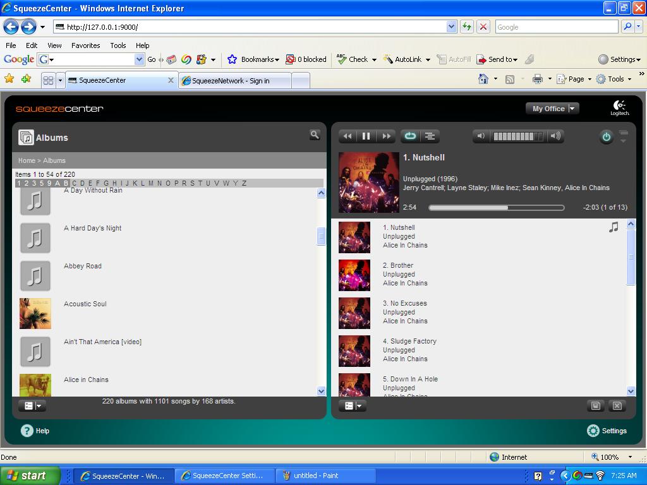Expand the Albums list view options dropdown
The image size is (647, 485).
32,406
